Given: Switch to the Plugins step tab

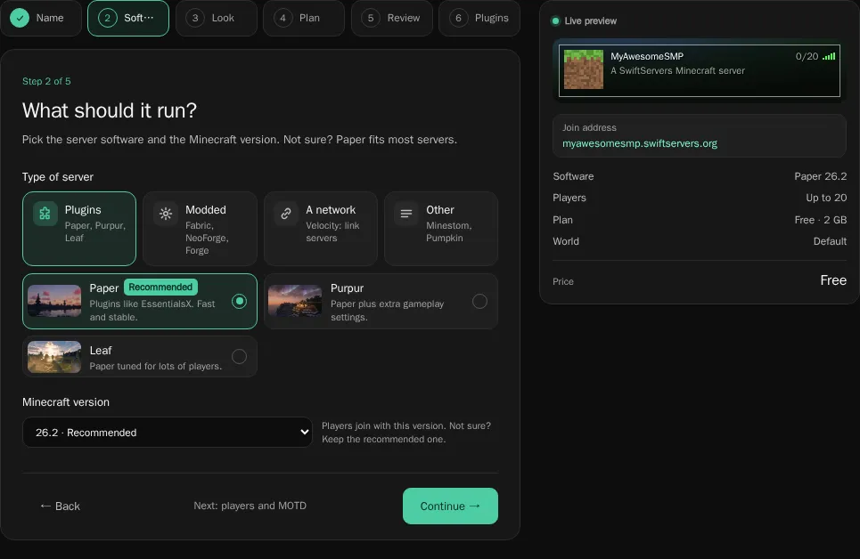Looking at the screenshot, I should click(x=479, y=18).
